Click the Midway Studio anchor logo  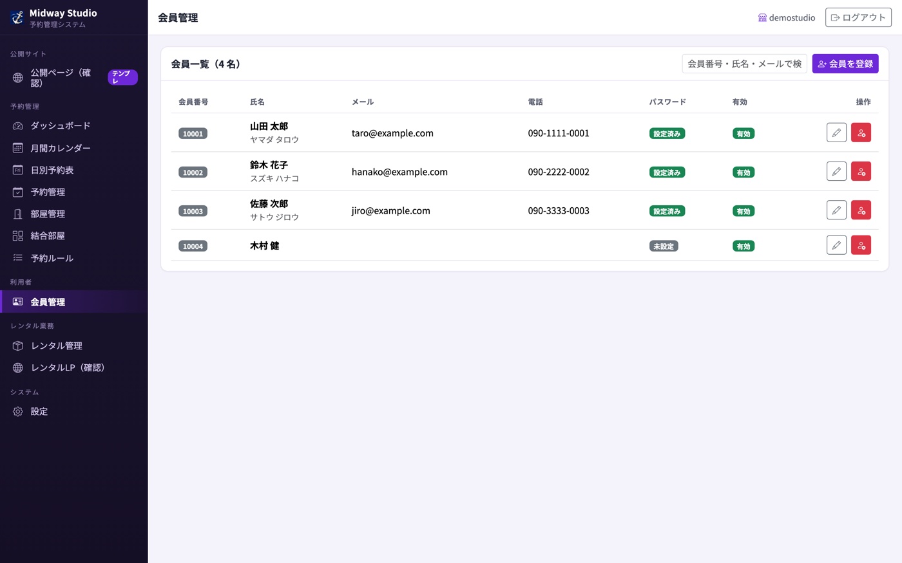tap(17, 17)
